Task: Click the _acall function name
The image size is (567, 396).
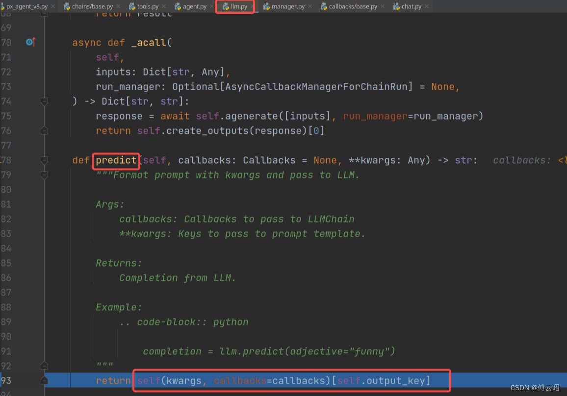Action: (148, 43)
